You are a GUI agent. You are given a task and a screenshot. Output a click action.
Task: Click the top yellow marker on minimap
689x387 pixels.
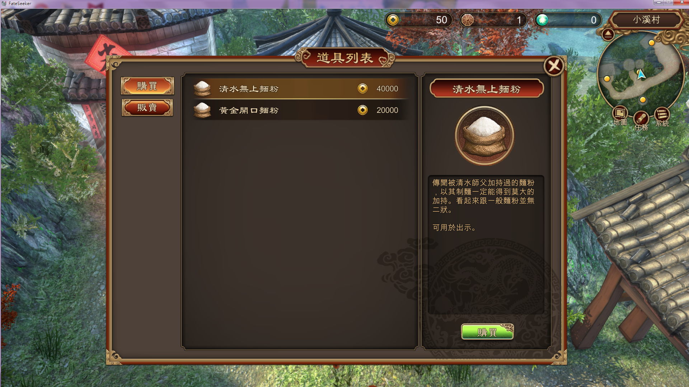click(651, 43)
